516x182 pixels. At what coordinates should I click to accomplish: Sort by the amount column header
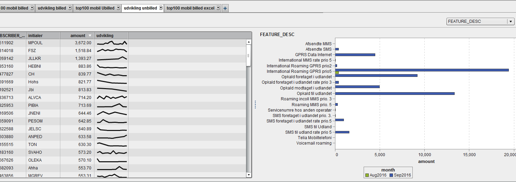(78, 36)
